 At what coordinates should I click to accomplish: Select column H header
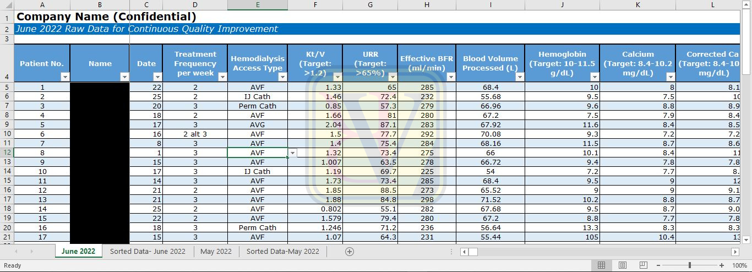tap(427, 5)
